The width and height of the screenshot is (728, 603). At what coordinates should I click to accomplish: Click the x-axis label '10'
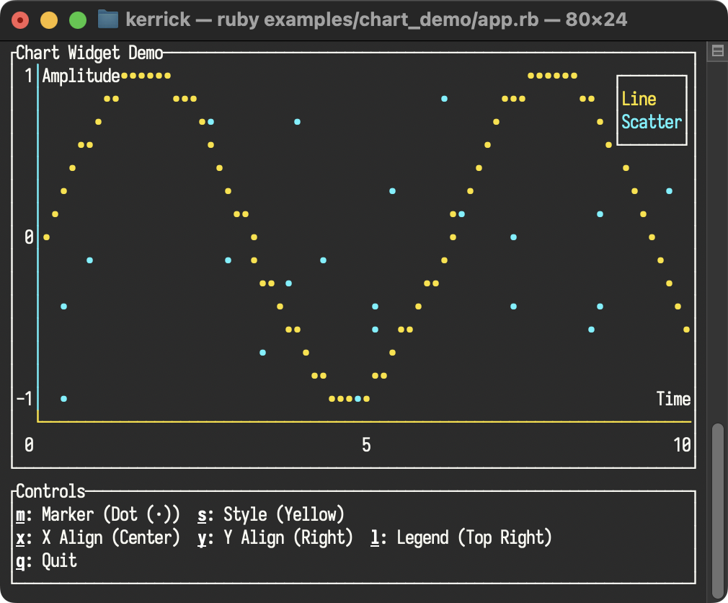point(682,445)
